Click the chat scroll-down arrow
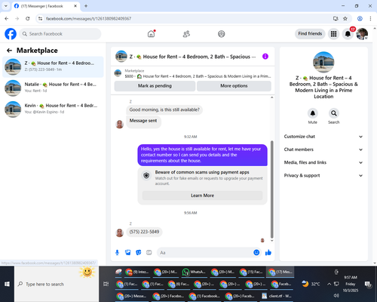This screenshot has height=302, width=377. point(271,241)
